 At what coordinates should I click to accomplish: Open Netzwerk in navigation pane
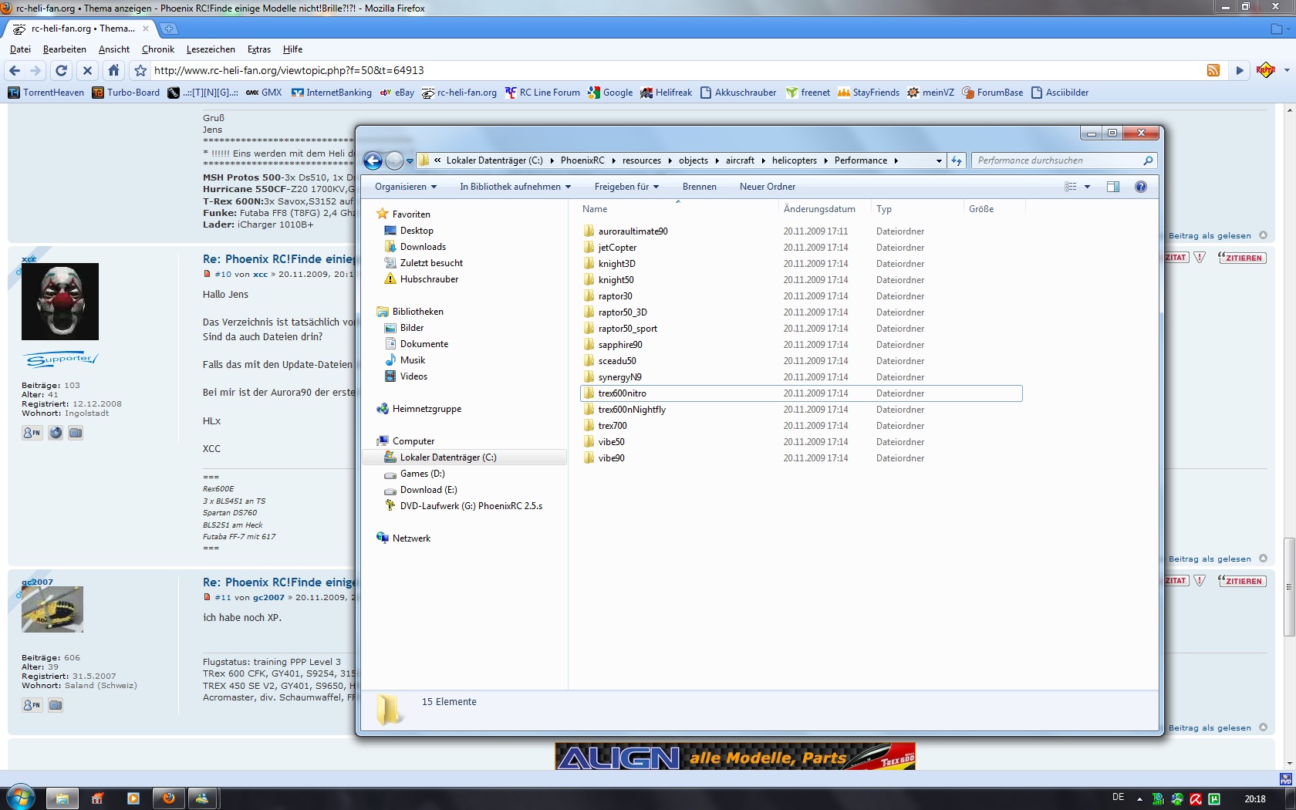tap(411, 538)
